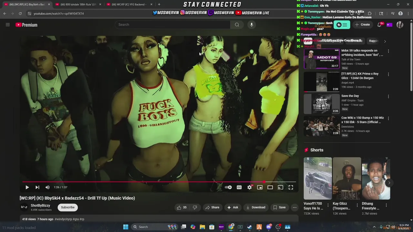The height and width of the screenshot is (232, 413).
Task: Start voice search with the microphone
Action: pyautogui.click(x=252, y=25)
